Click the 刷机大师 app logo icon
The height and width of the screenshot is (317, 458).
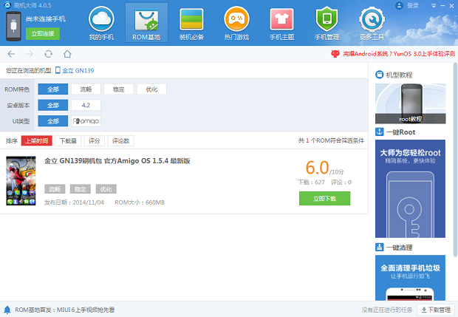pyautogui.click(x=7, y=5)
